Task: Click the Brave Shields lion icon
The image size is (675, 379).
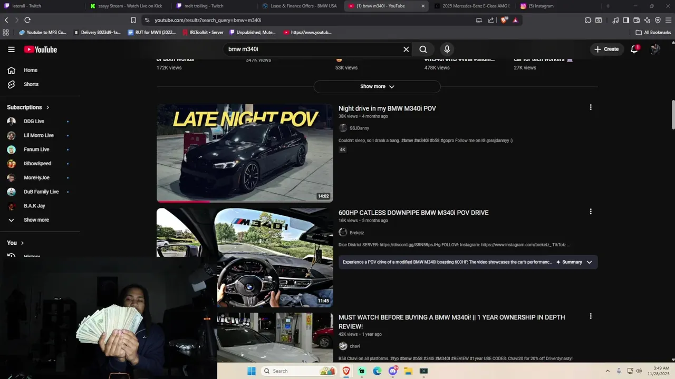Action: point(504,20)
